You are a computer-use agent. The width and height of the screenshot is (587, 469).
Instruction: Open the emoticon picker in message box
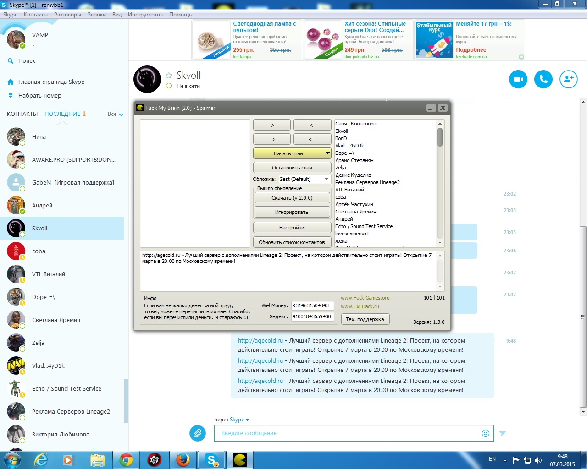(486, 433)
